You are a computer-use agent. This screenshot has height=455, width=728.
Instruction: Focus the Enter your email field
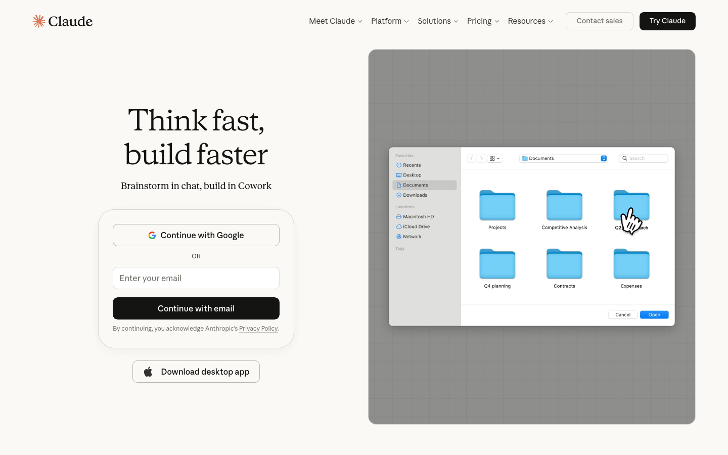(196, 278)
